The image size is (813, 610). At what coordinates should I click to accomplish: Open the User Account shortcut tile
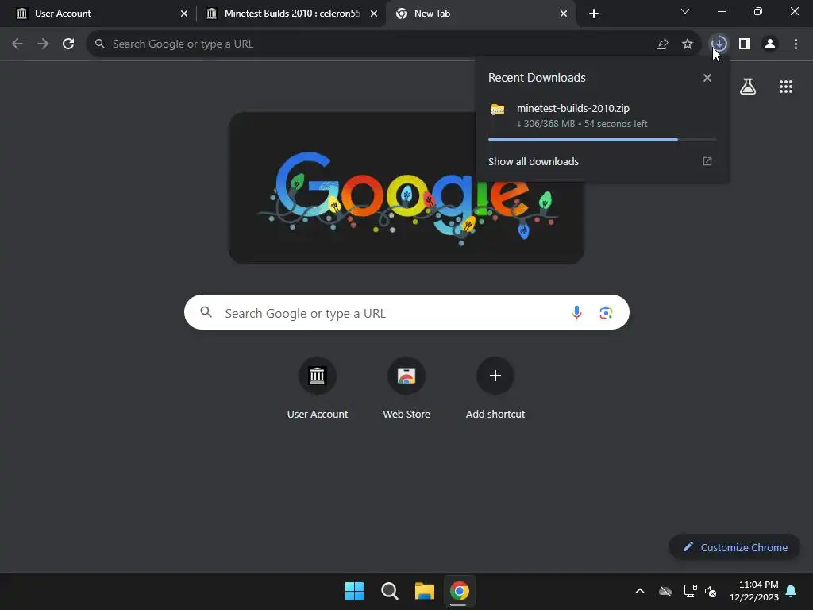point(318,388)
